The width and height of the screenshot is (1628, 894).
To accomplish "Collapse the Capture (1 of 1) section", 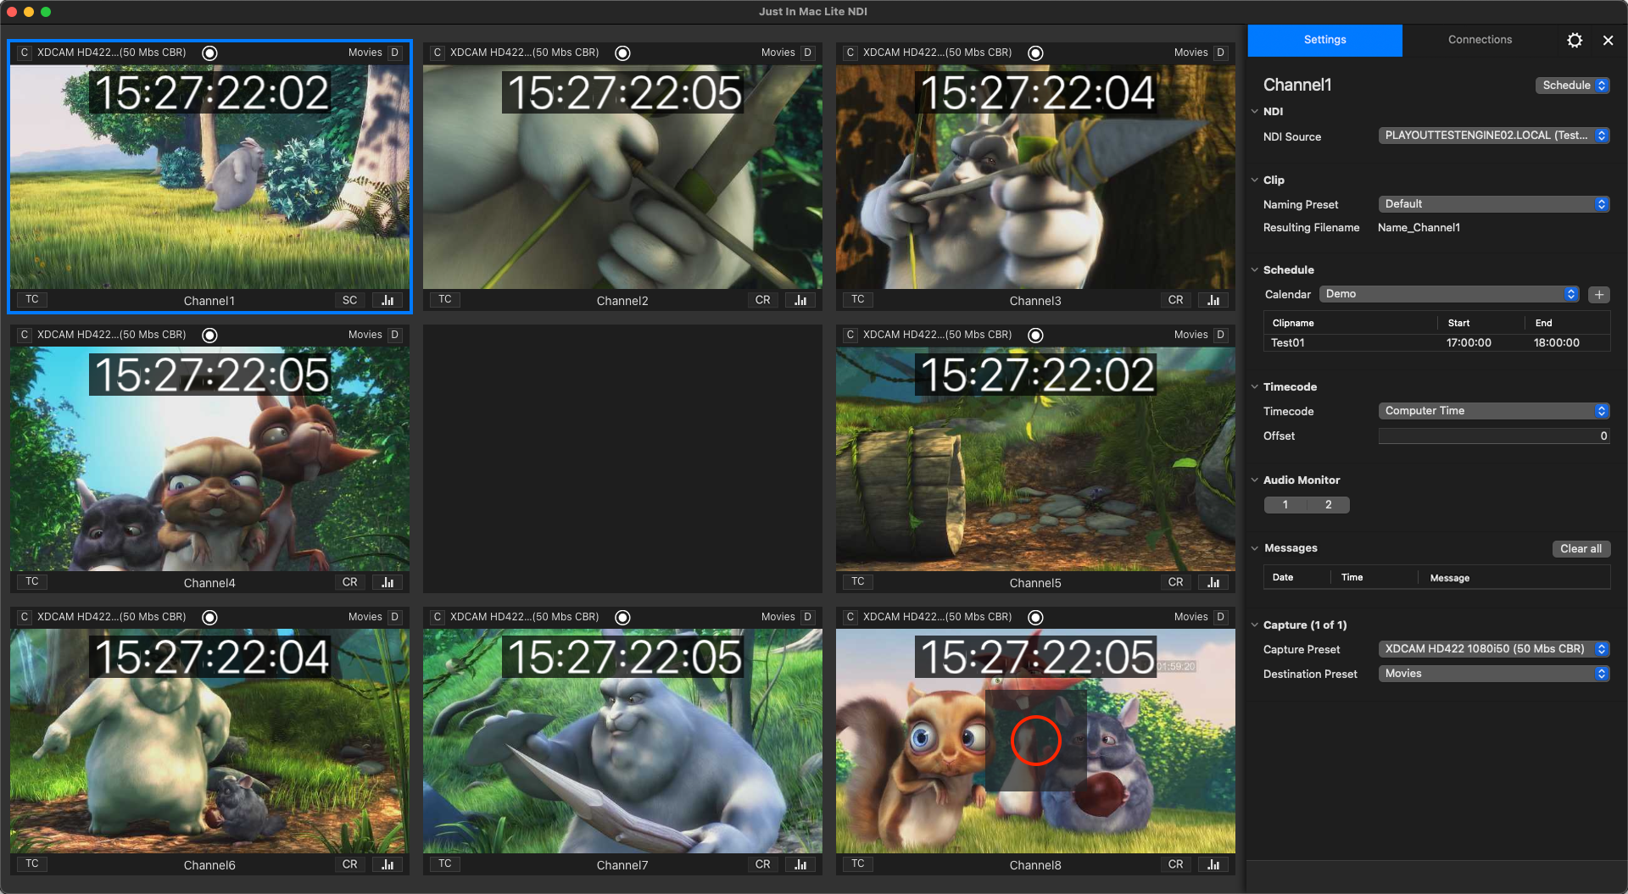I will (x=1255, y=625).
